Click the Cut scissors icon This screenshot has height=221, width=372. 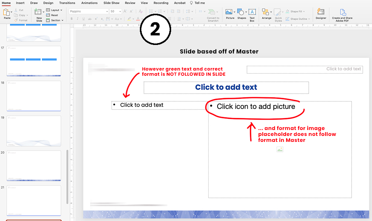tap(16, 10)
